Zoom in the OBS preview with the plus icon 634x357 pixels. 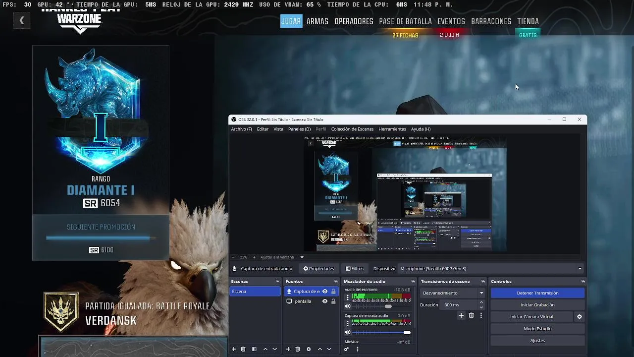pos(254,257)
